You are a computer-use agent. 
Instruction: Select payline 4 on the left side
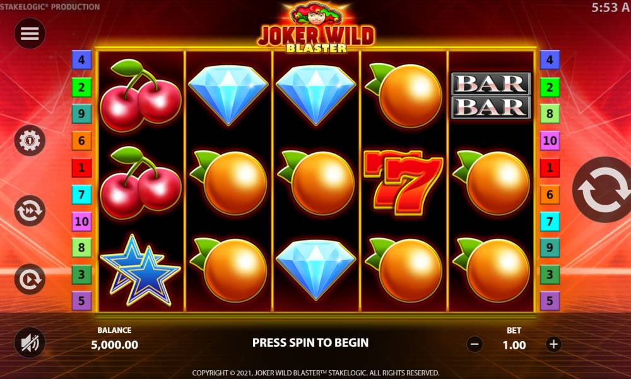pyautogui.click(x=81, y=60)
